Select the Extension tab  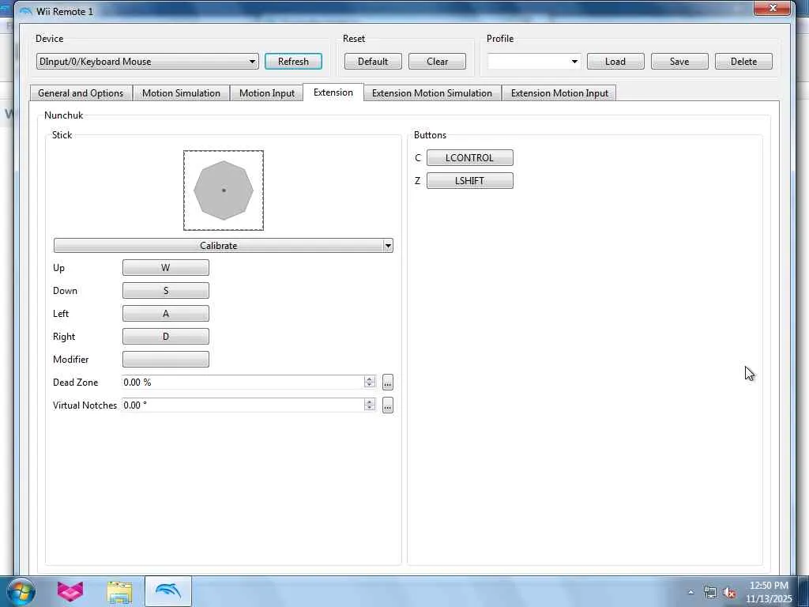(x=333, y=92)
